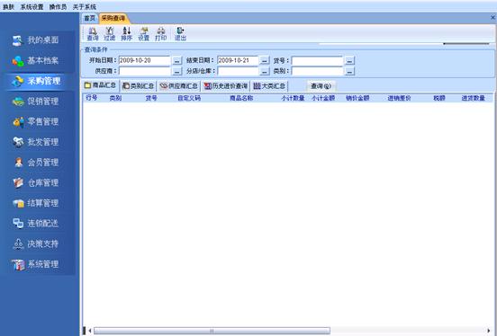The image size is (497, 336).
Task: Click the 分店/仓库 input field
Action: click(238, 71)
